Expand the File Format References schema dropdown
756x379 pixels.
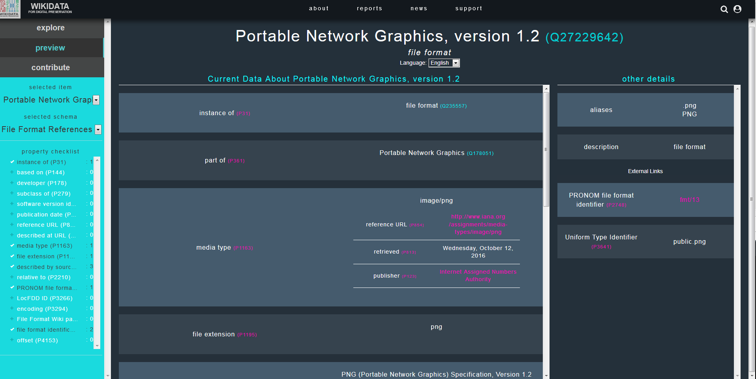coord(98,130)
